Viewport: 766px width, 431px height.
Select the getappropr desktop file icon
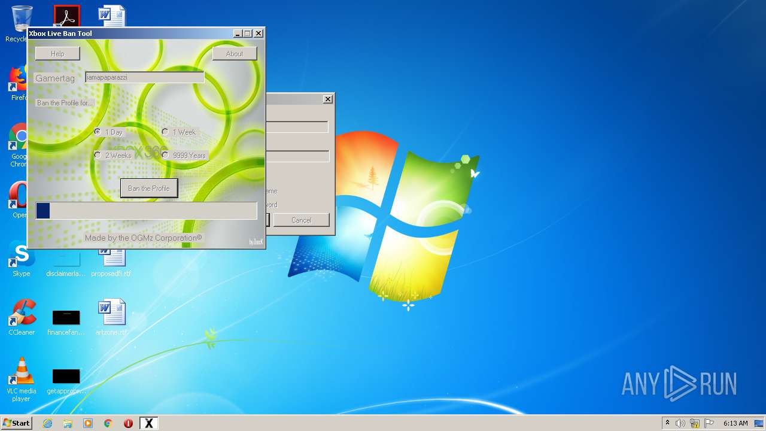point(66,381)
